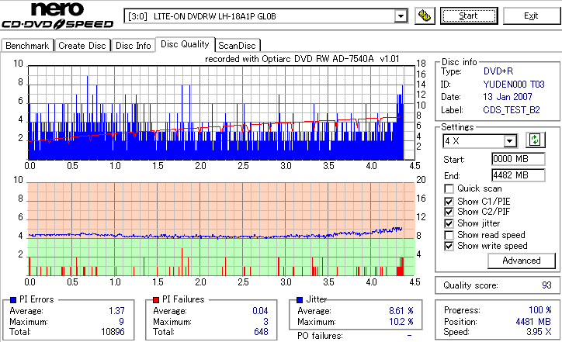Click Jitter average 8.61 %
Screen dimensions: 562x342
[x=401, y=311]
